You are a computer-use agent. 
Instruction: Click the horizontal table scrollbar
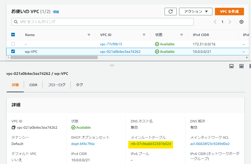click(54, 57)
